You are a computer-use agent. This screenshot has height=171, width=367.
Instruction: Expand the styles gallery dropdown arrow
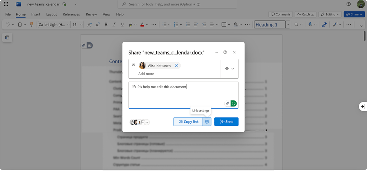pos(288,24)
